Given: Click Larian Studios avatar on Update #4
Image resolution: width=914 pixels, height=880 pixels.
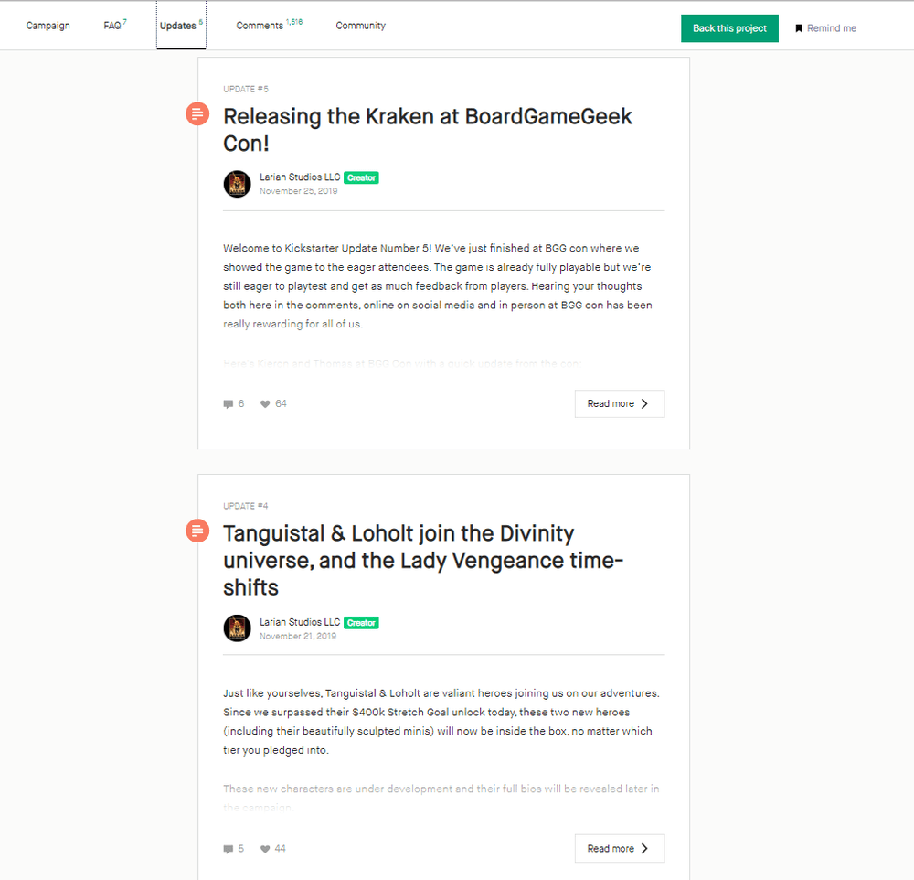Looking at the screenshot, I should [238, 628].
